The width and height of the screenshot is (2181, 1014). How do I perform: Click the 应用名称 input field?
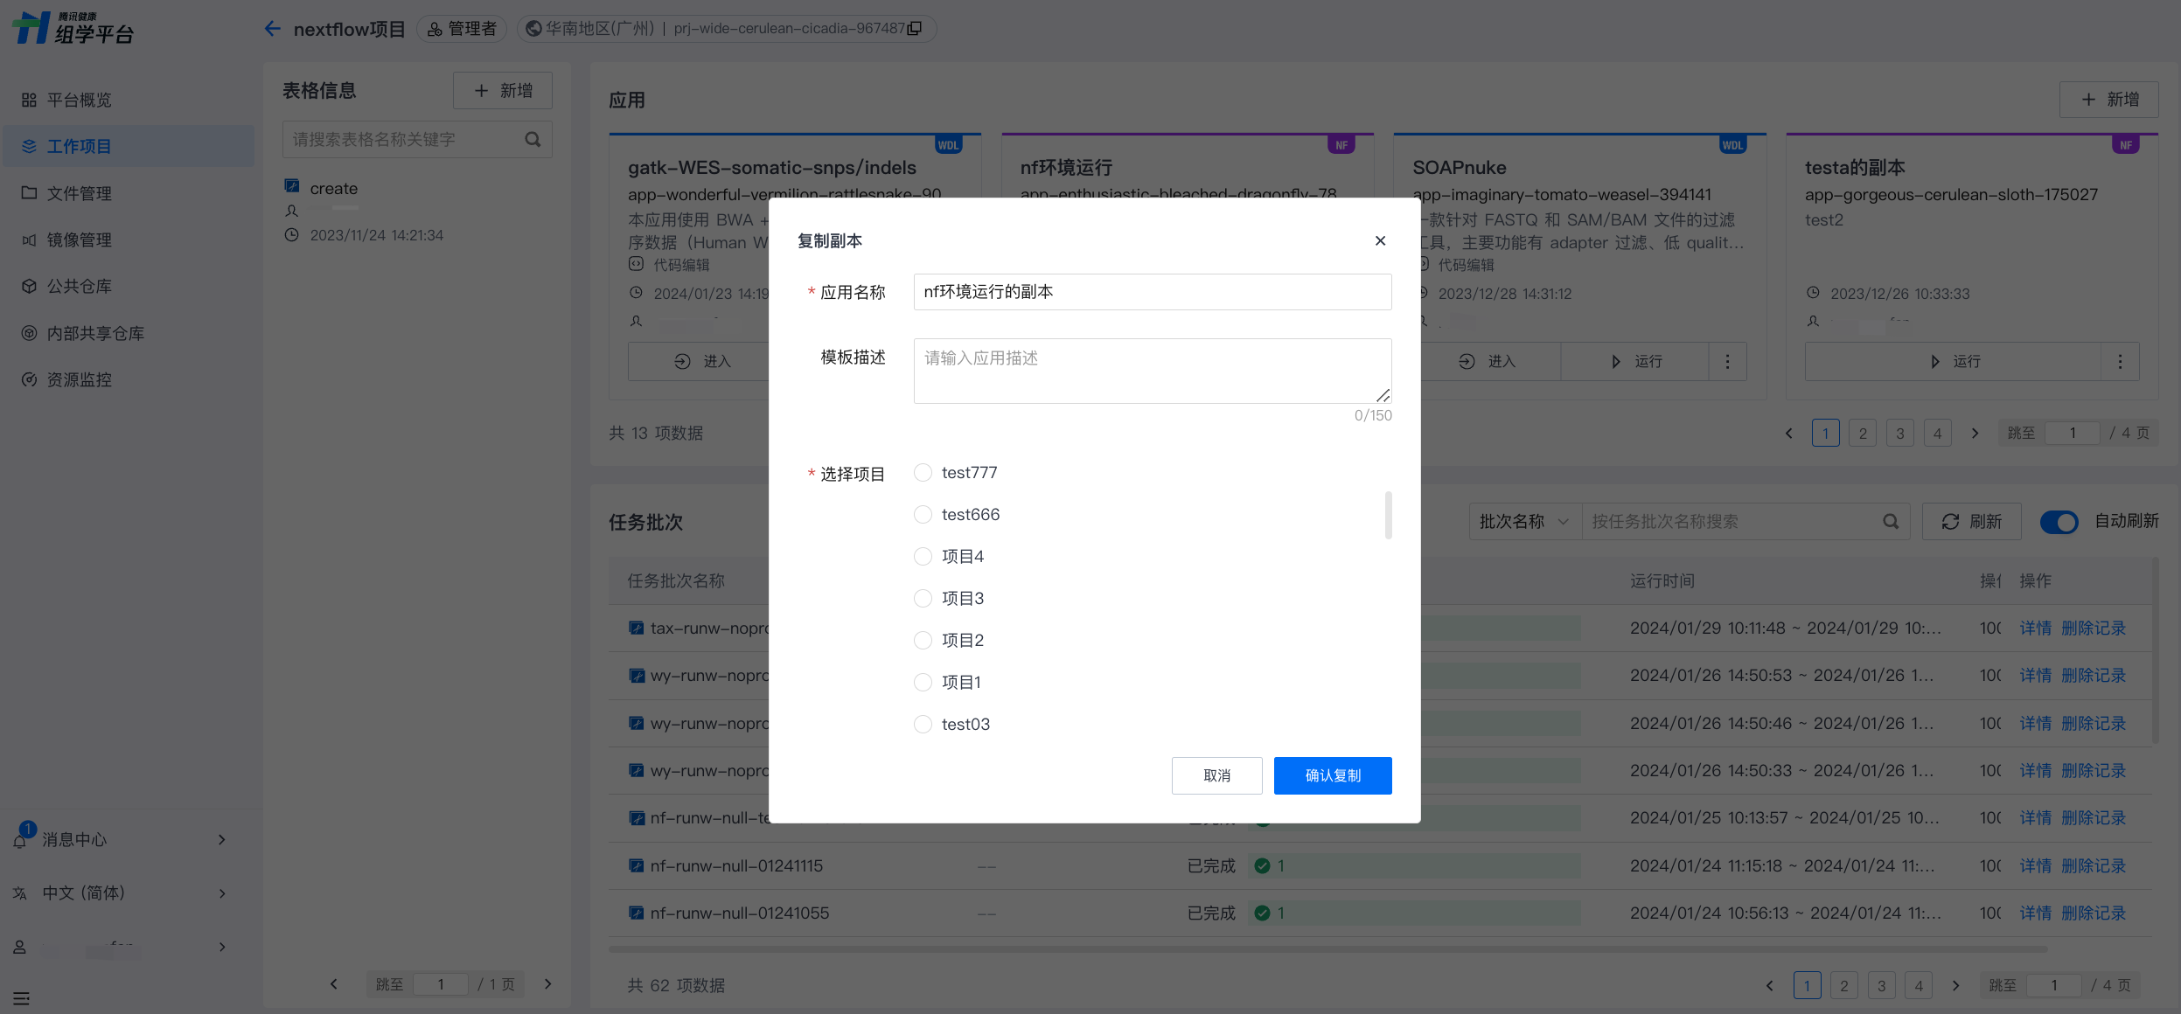[1152, 292]
